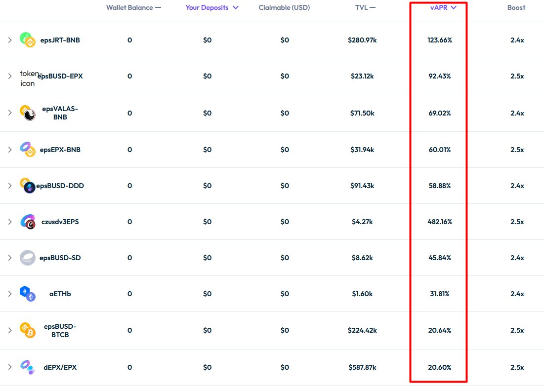Click the epsBUSD-DDD pool token icon

click(x=27, y=186)
